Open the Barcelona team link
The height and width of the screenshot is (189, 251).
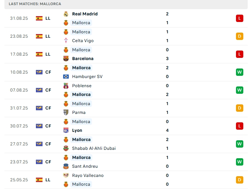tap(82, 59)
